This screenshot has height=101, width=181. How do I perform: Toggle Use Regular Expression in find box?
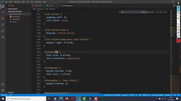pyautogui.click(x=146, y=12)
